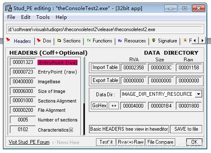Click Data Dir Size field 000001B4
The width and height of the screenshot is (211, 153).
pos(161,106)
